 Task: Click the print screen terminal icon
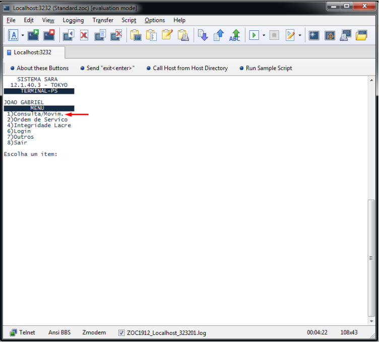[x=346, y=35]
